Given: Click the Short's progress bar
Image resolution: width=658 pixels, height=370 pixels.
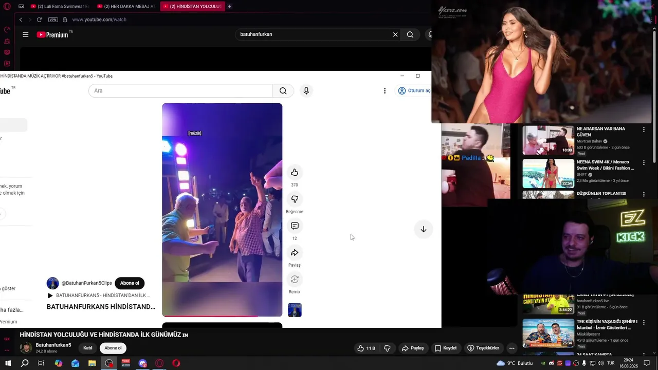Looking at the screenshot, I should point(222,316).
